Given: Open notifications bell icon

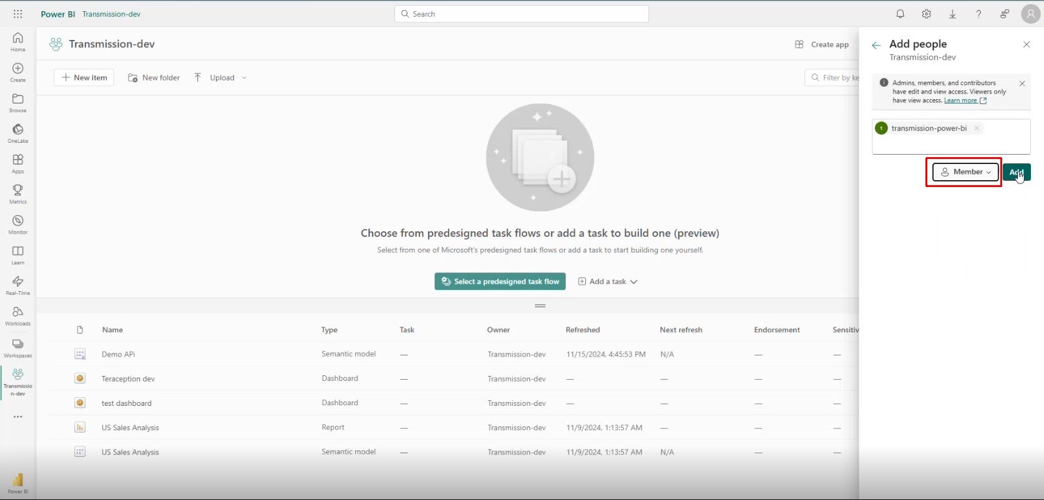Looking at the screenshot, I should pyautogui.click(x=900, y=14).
